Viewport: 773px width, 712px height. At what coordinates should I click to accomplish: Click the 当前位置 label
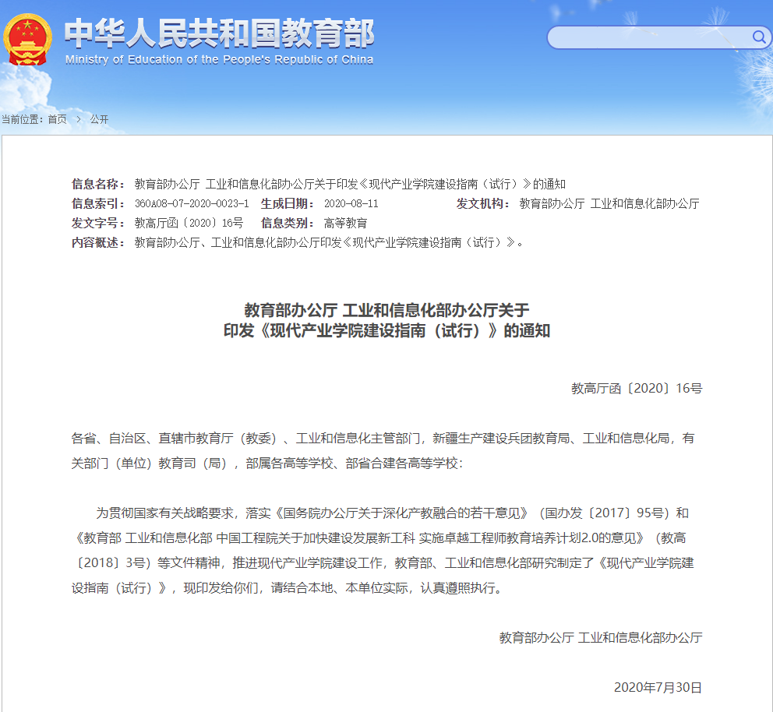22,119
